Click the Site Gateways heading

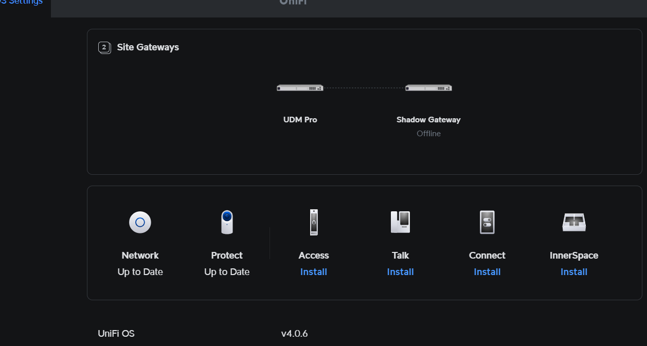click(x=148, y=47)
